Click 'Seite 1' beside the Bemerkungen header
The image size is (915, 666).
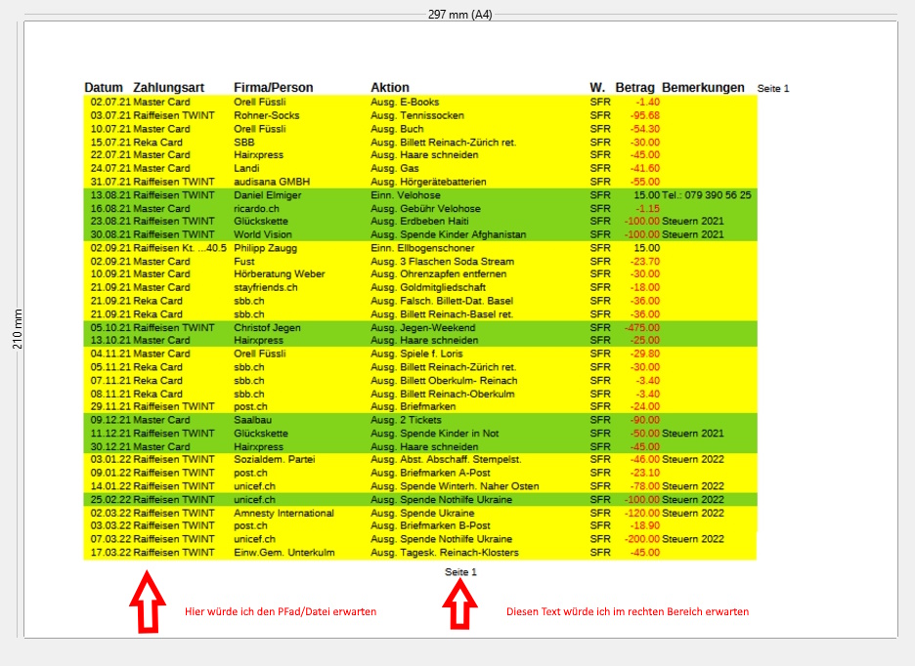coord(773,89)
